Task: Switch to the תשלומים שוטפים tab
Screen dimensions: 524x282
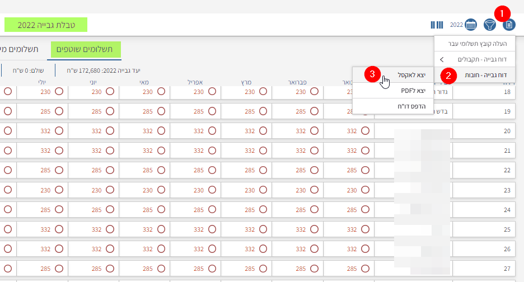Action: 86,50
